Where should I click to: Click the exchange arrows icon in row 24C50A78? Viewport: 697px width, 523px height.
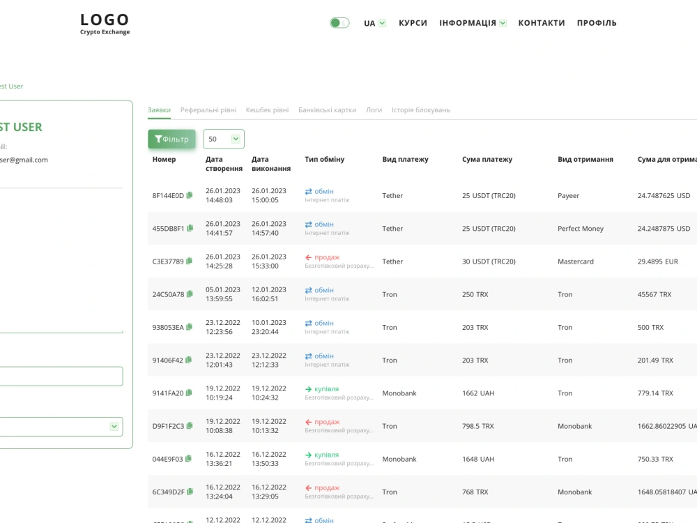point(309,290)
